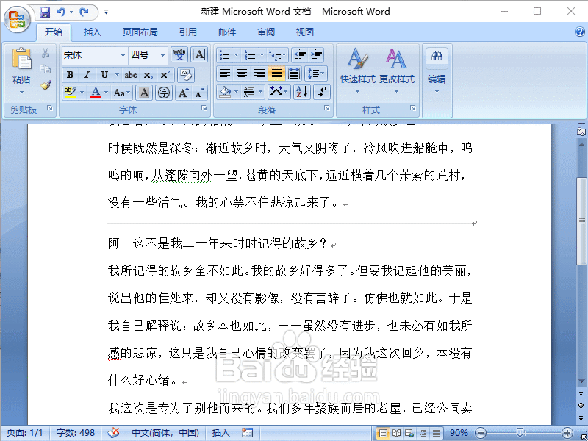The width and height of the screenshot is (588, 441).
Task: Align text to the right
Action: [x=259, y=73]
